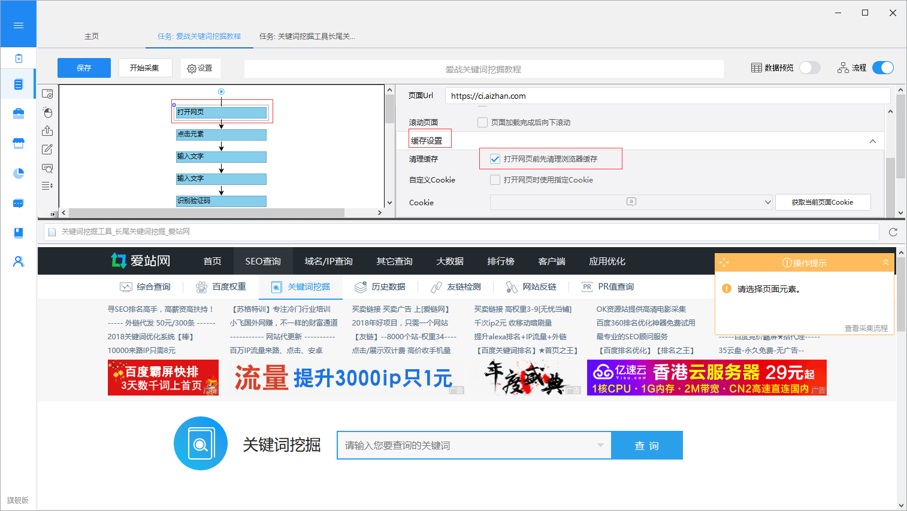
Task: Click the keyword query input field
Action: coord(474,445)
